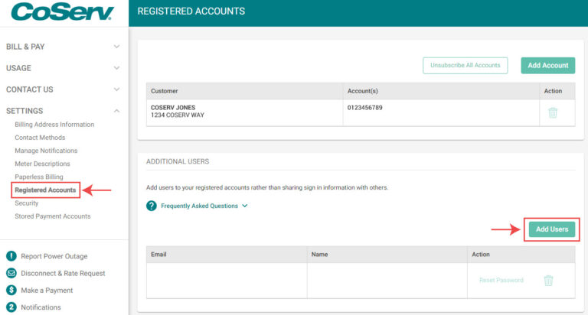Click Unsubscribe All Accounts button
The image size is (588, 315).
tap(465, 65)
